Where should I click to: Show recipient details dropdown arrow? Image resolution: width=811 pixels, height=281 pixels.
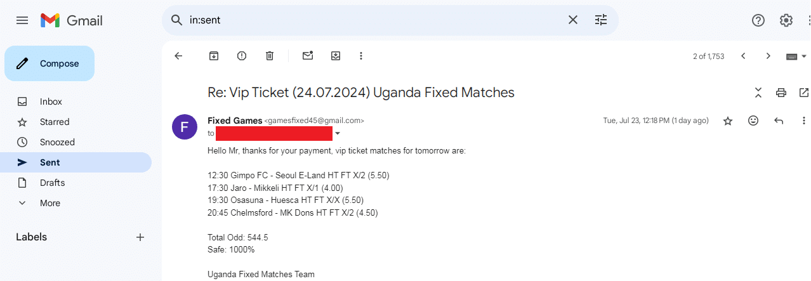click(x=338, y=134)
